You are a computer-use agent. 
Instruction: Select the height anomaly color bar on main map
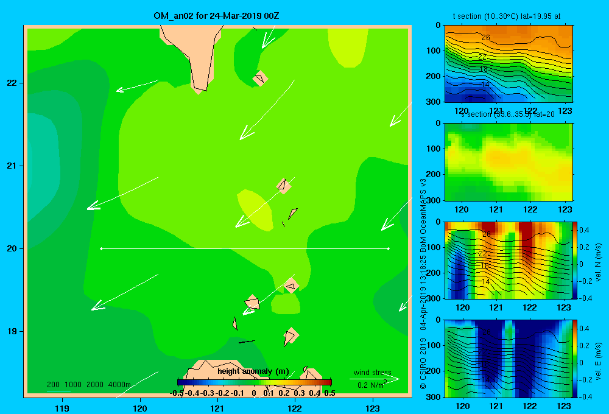coord(255,382)
